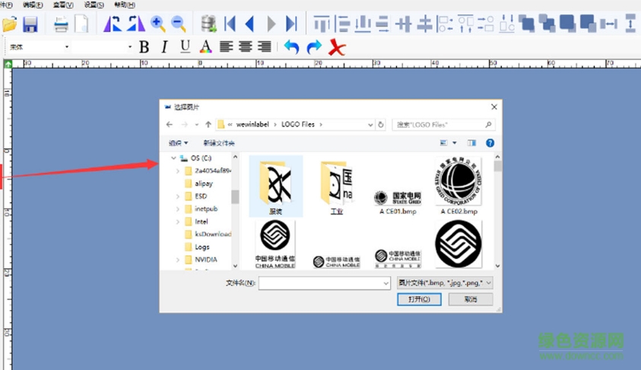
Task: Go to the next record
Action: (271, 24)
